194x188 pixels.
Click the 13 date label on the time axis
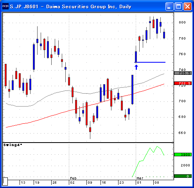tap(23, 183)
